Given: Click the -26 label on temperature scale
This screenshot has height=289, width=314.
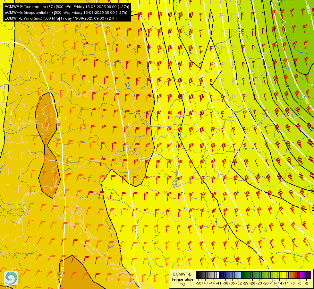Looking at the screenshot, I should pos(252,283).
